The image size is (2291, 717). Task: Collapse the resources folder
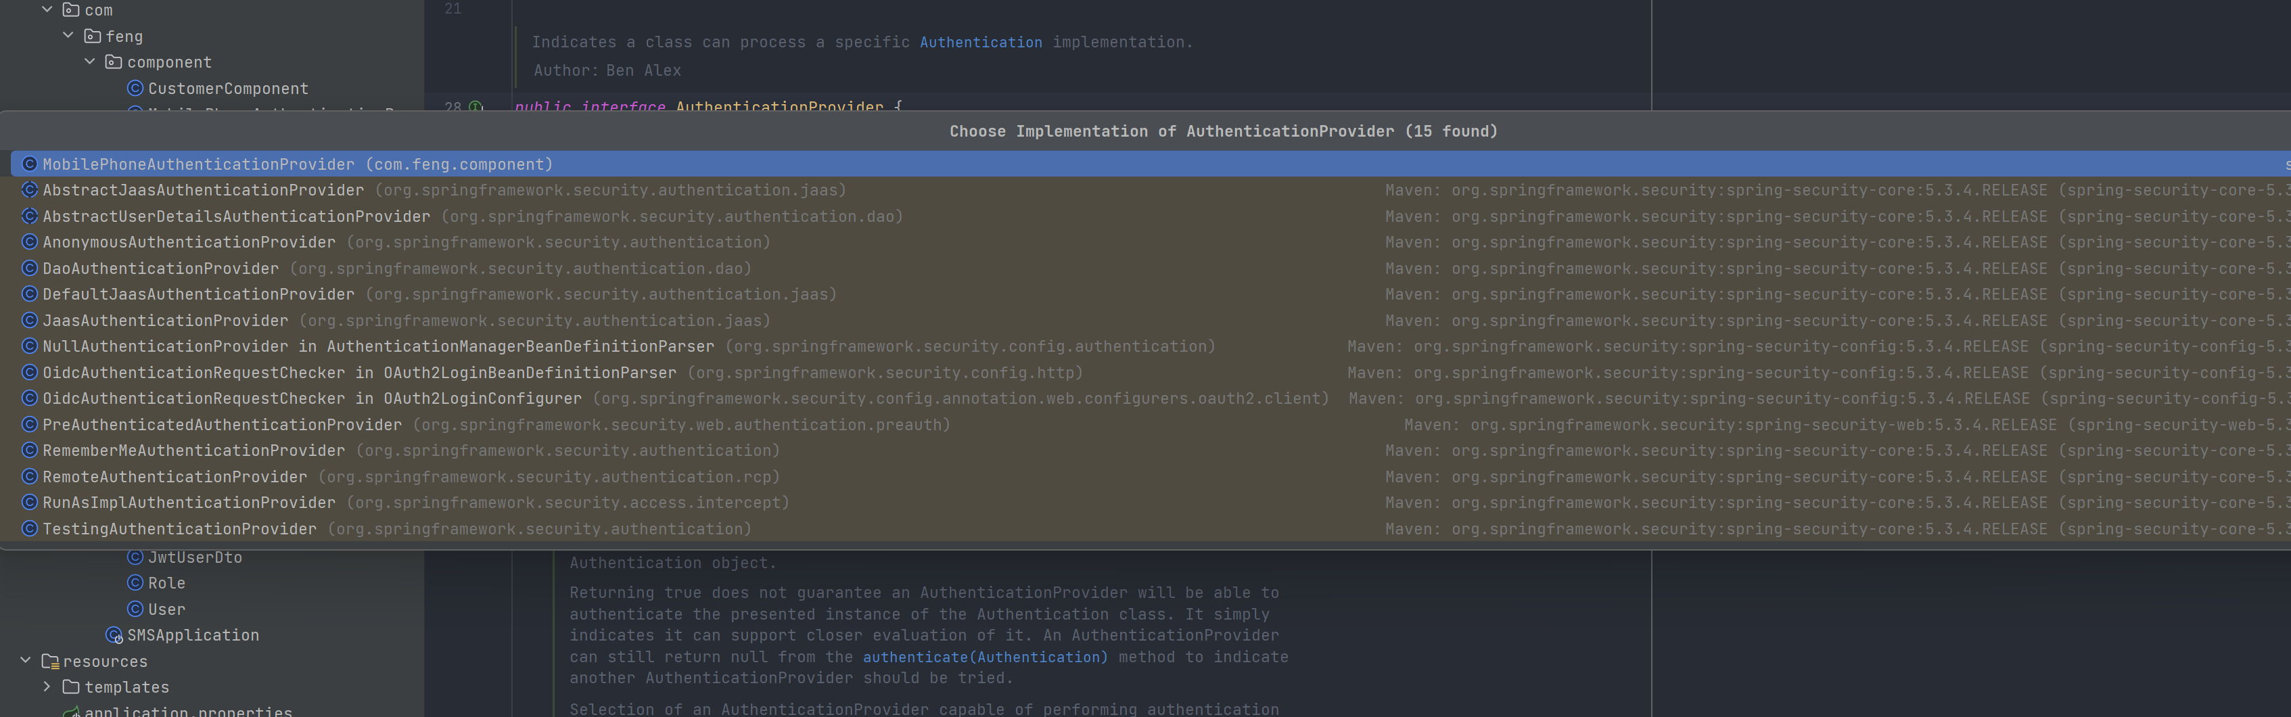26,661
